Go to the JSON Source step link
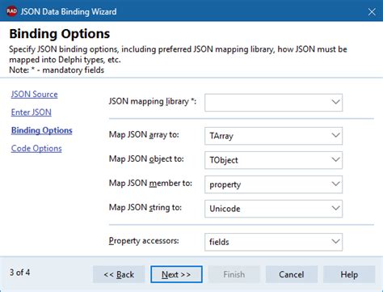383x292 pixels. tap(35, 95)
